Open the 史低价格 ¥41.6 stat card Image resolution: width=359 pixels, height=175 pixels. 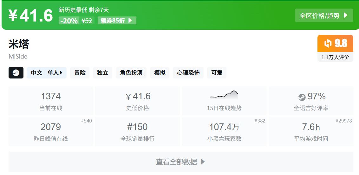click(x=137, y=101)
